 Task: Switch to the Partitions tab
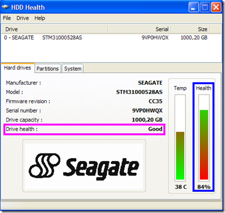click(48, 68)
